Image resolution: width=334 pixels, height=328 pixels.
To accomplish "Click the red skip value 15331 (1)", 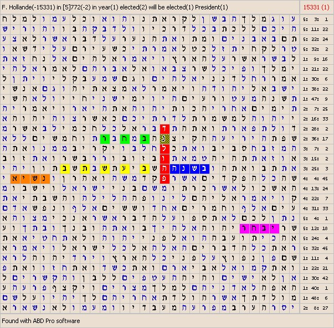I will [x=317, y=7].
